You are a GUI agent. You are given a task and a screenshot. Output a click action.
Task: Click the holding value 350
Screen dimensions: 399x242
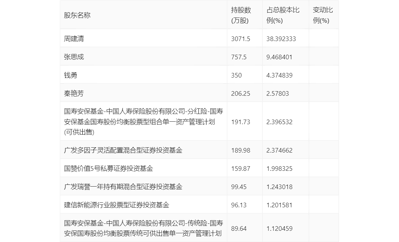coord(236,75)
